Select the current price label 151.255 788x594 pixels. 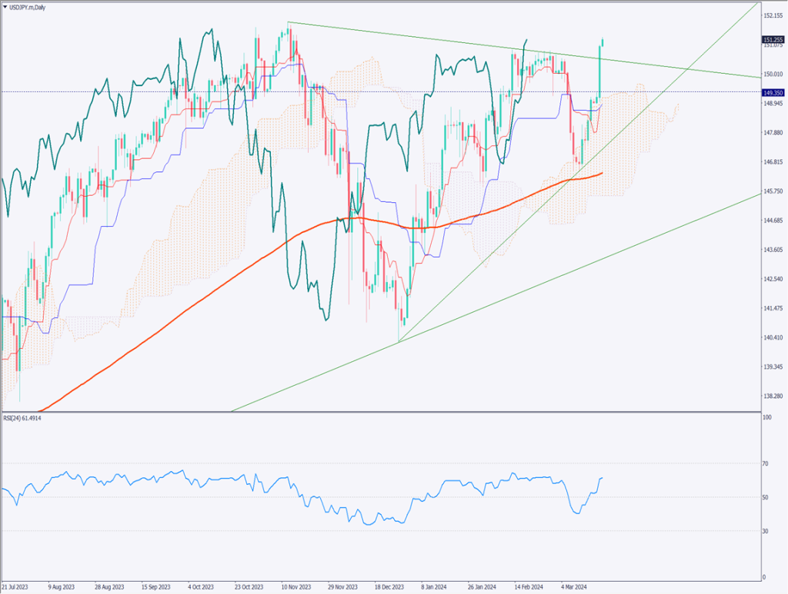[773, 39]
